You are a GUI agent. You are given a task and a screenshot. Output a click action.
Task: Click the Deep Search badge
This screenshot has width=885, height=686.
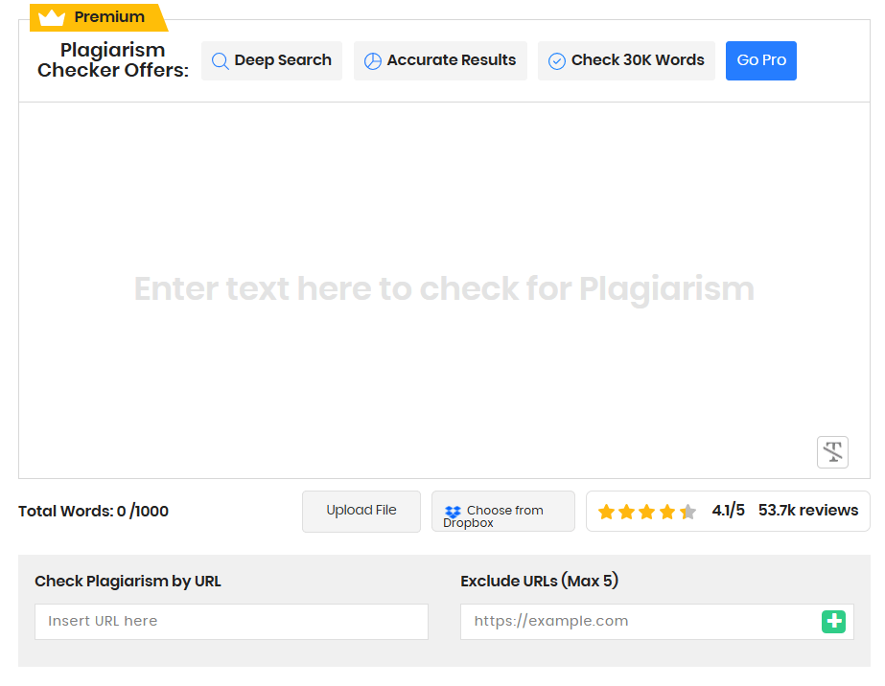click(x=271, y=59)
